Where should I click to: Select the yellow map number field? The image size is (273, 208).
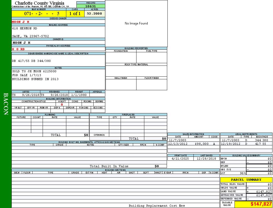point(39,14)
